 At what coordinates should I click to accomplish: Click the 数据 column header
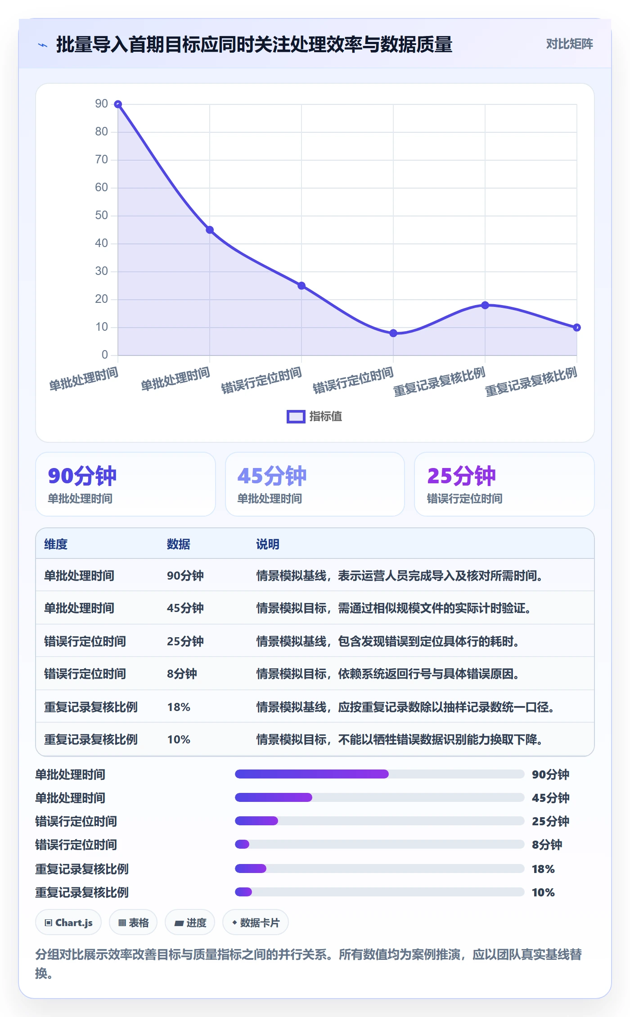tap(179, 544)
